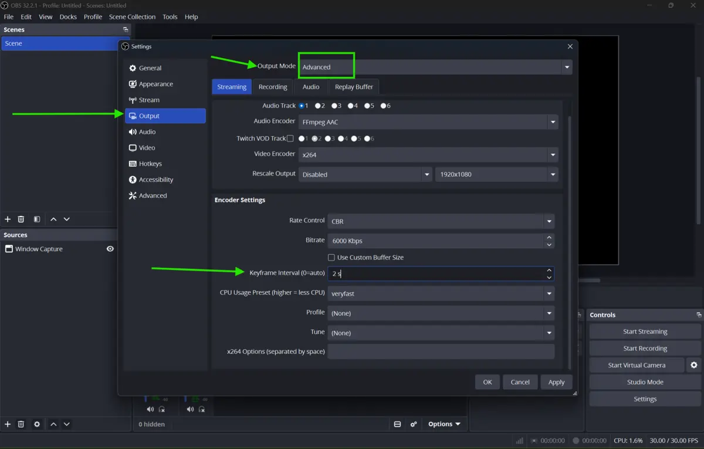Screen dimensions: 704x449
Task: Open the Output Mode dropdown
Action: coord(435,67)
